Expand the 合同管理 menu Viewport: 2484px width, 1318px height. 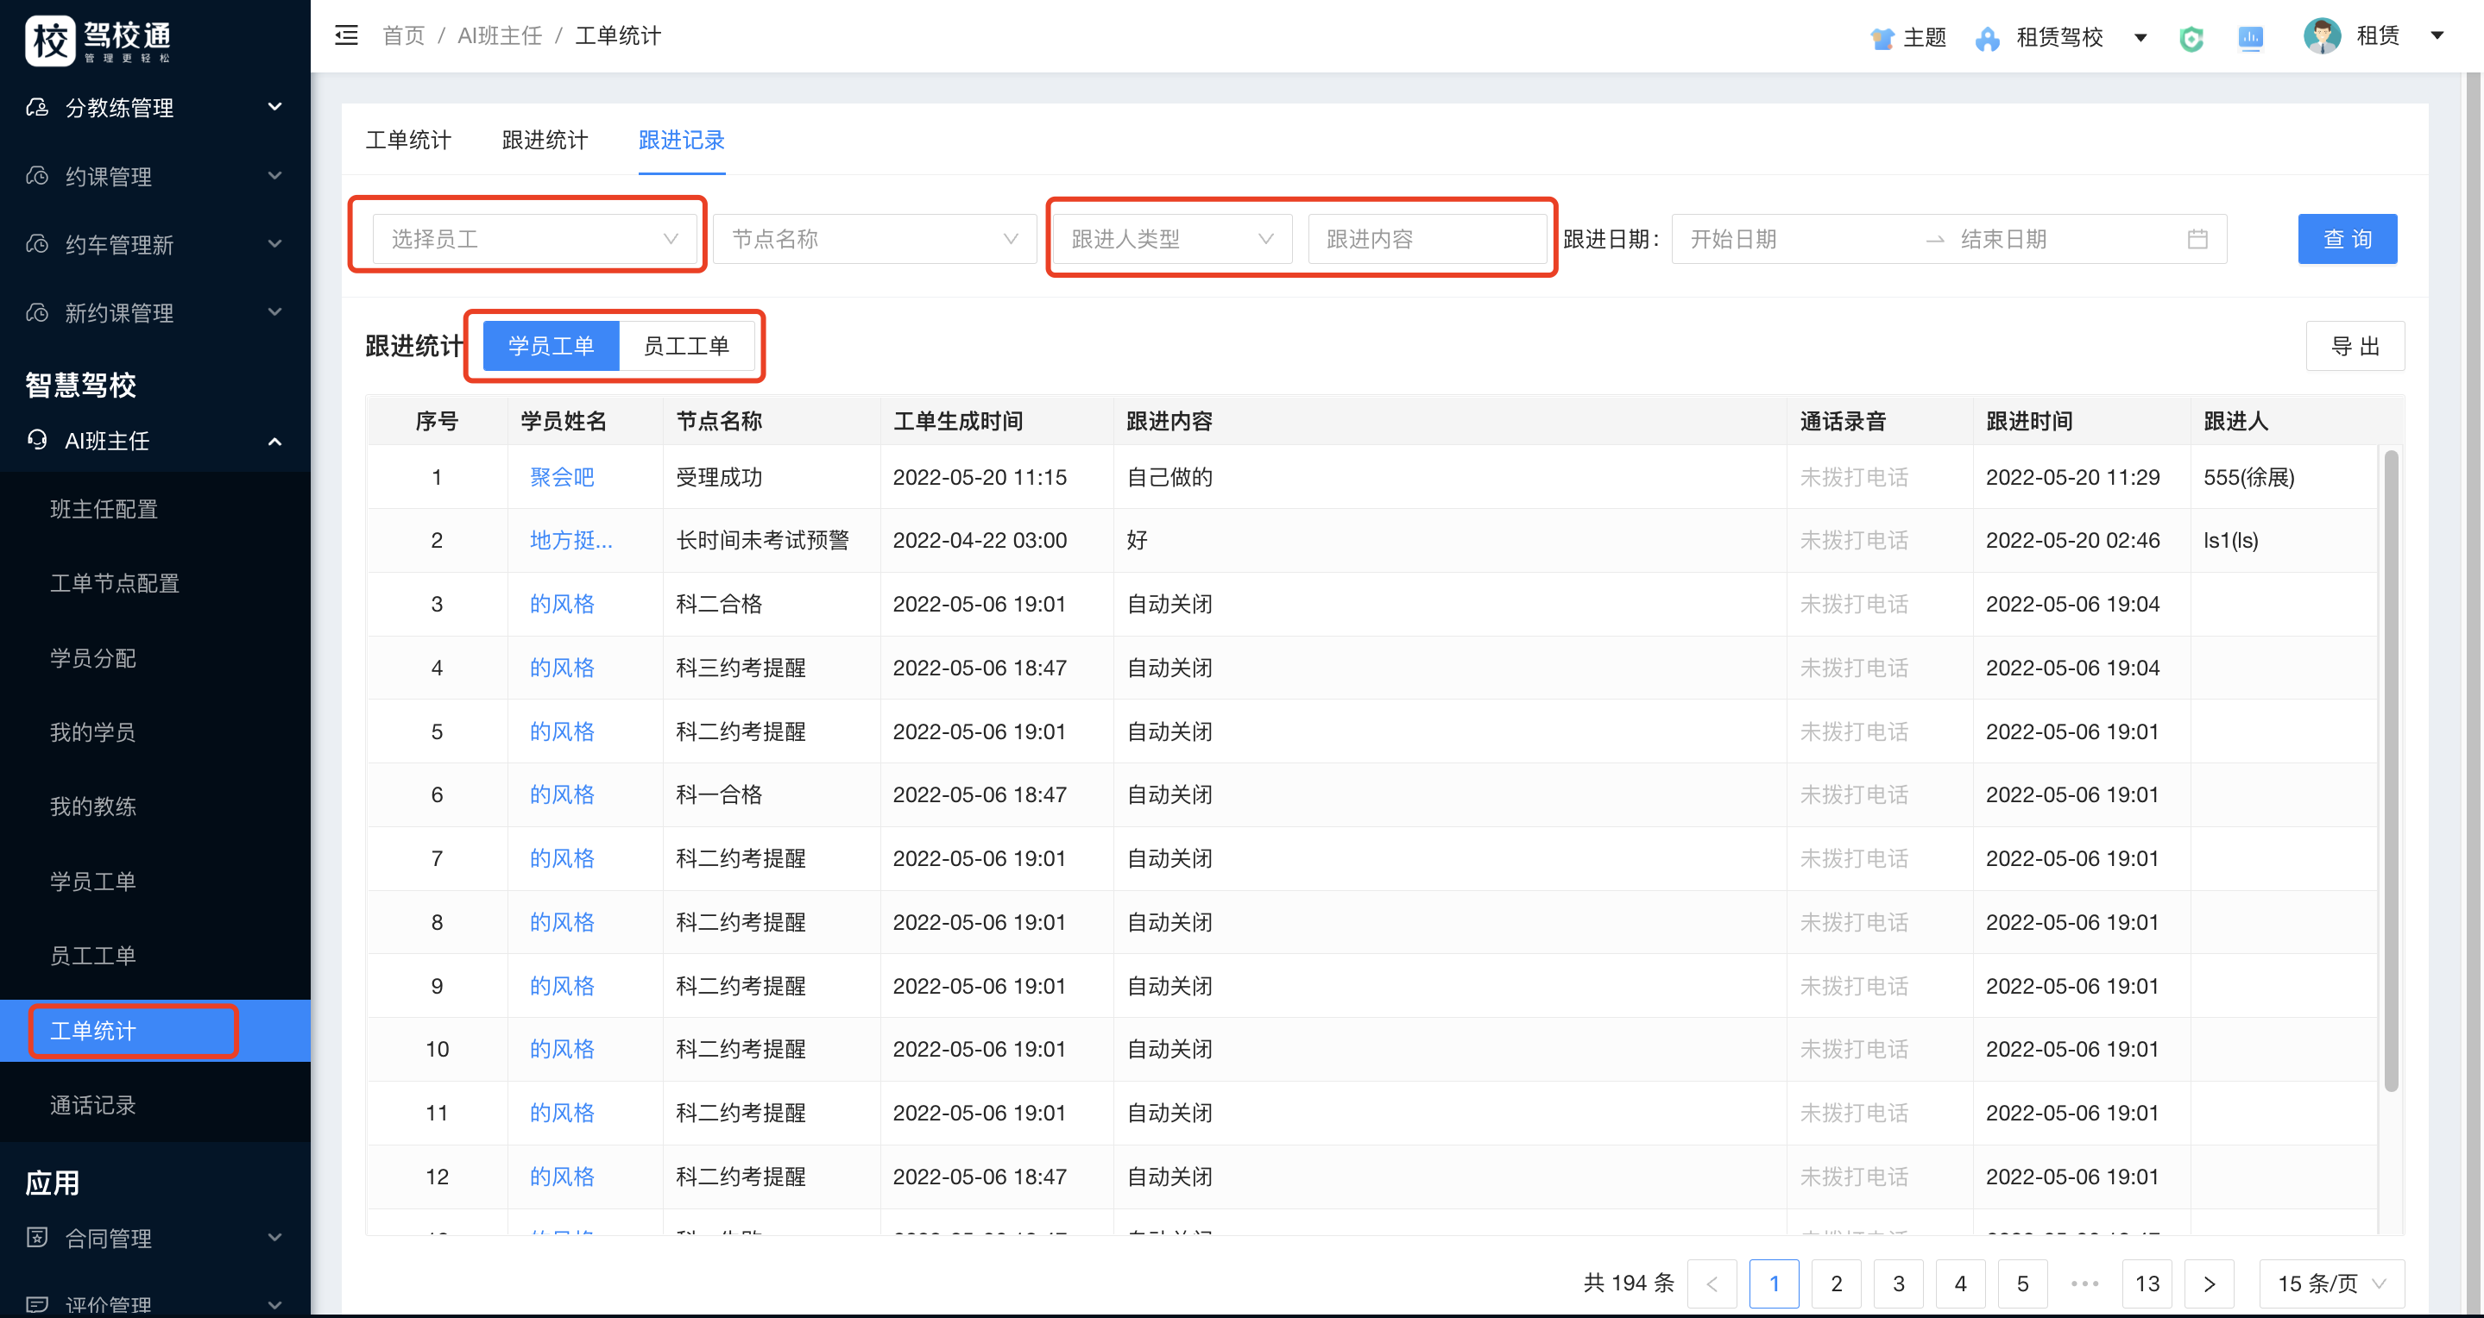274,1237
